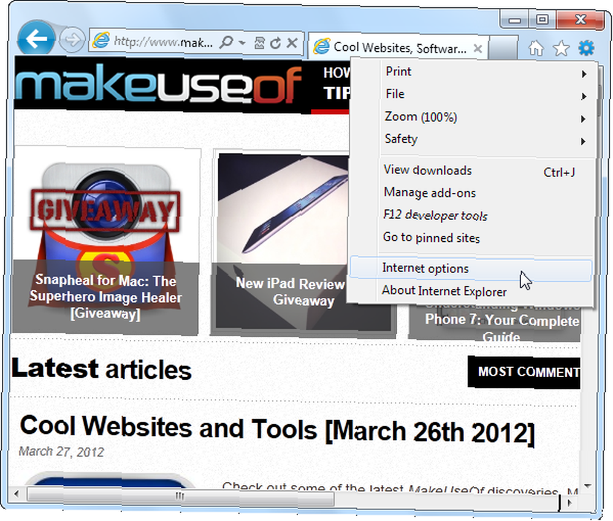Open the address bar autocomplete dropdown arrow
613x521 pixels.
click(242, 42)
